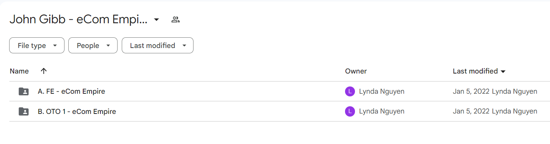
Task: Click the shared people icon beside folder title
Action: [x=176, y=19]
